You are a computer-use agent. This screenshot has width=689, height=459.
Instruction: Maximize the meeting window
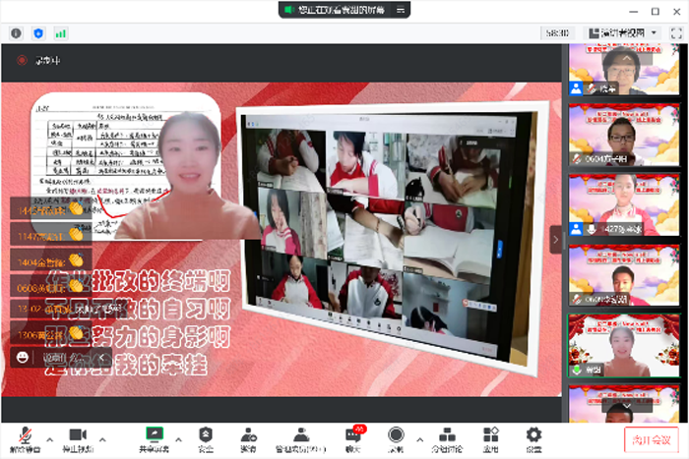[656, 12]
